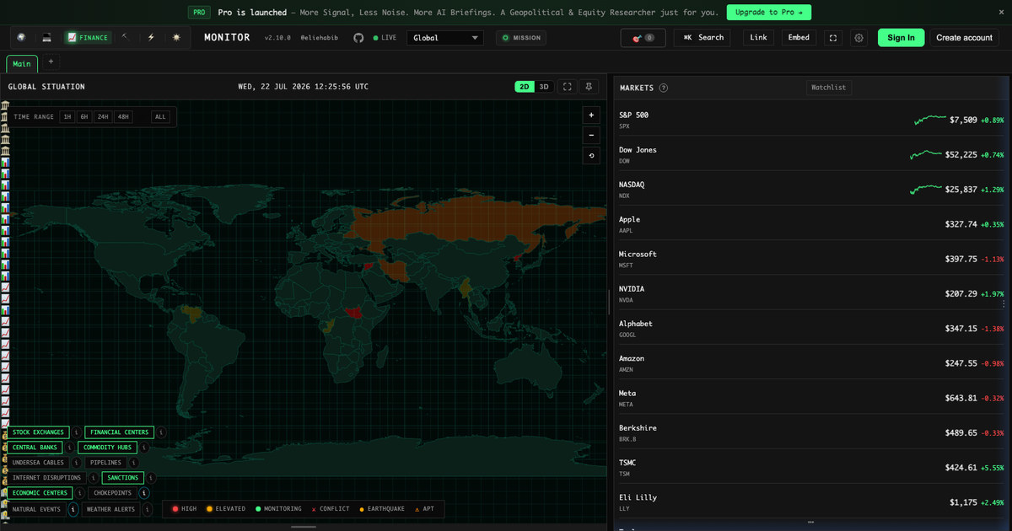Toggle the Central Banks layer
1012x531 pixels.
[35, 448]
